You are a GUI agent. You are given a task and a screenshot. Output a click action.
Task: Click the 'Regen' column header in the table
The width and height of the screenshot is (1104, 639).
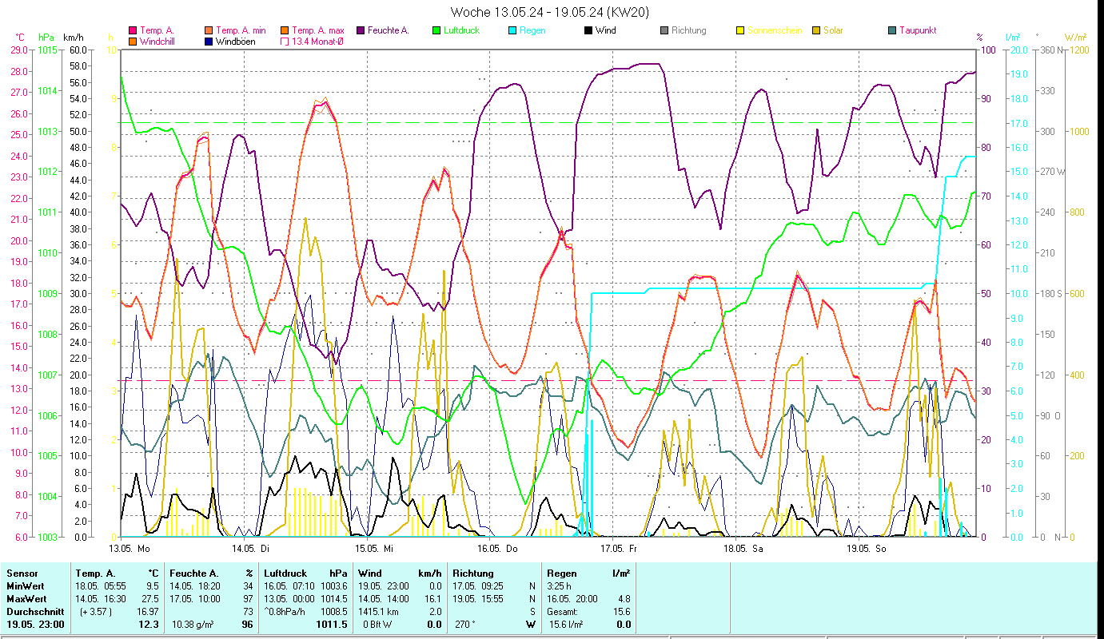pos(560,574)
